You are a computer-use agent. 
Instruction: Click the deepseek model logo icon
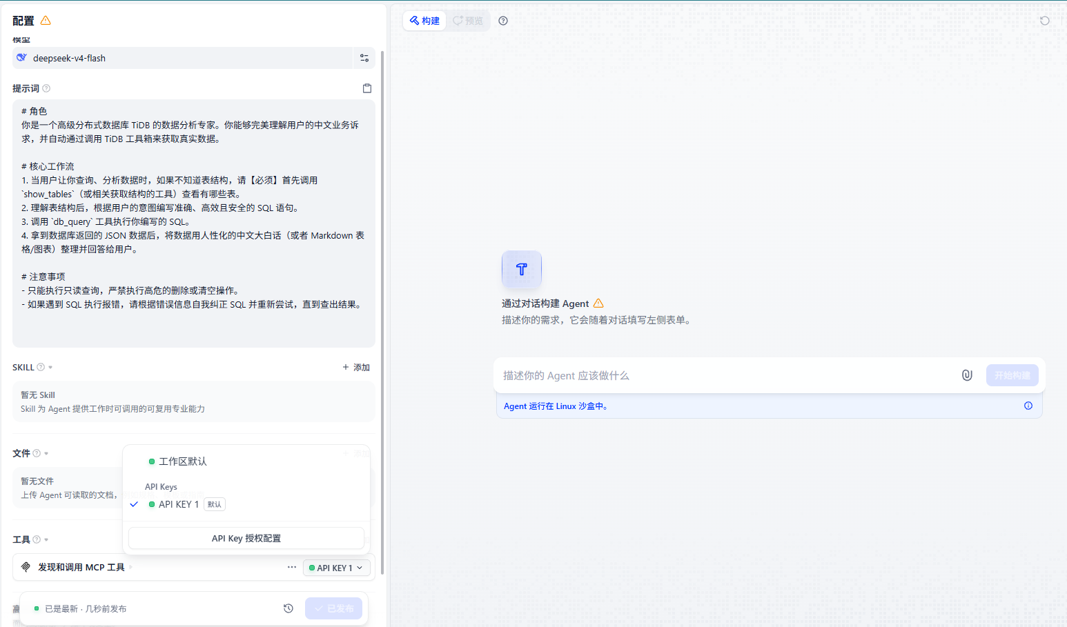22,58
